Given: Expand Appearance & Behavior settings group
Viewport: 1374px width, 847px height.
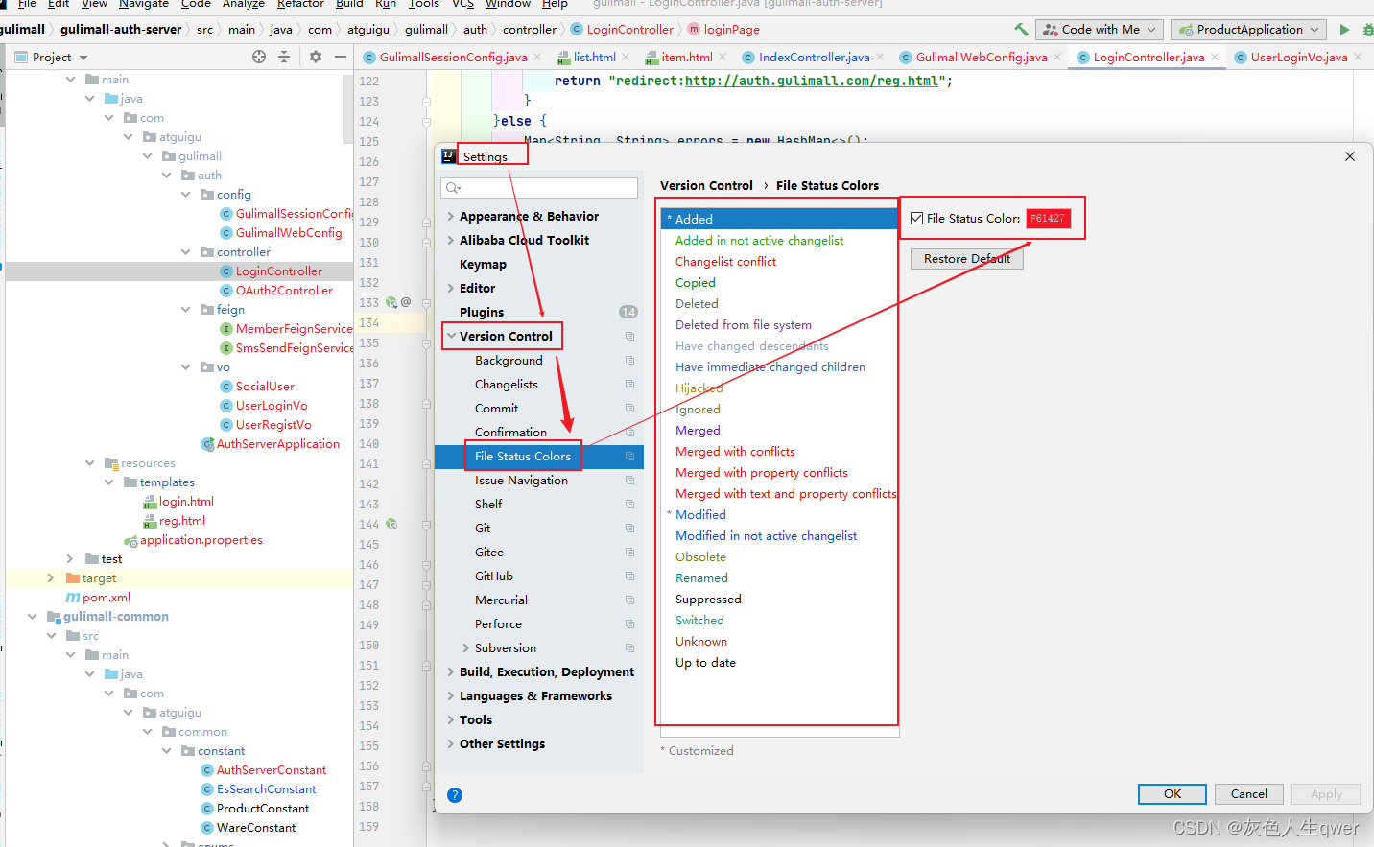Looking at the screenshot, I should click(x=451, y=217).
